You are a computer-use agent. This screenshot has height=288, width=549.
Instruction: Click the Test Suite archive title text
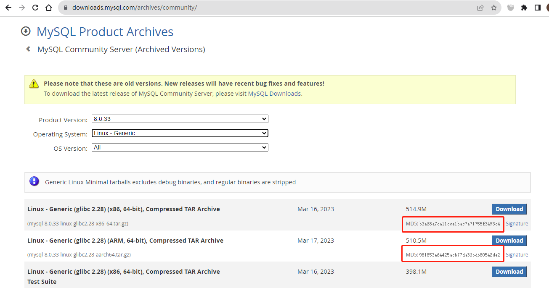124,276
